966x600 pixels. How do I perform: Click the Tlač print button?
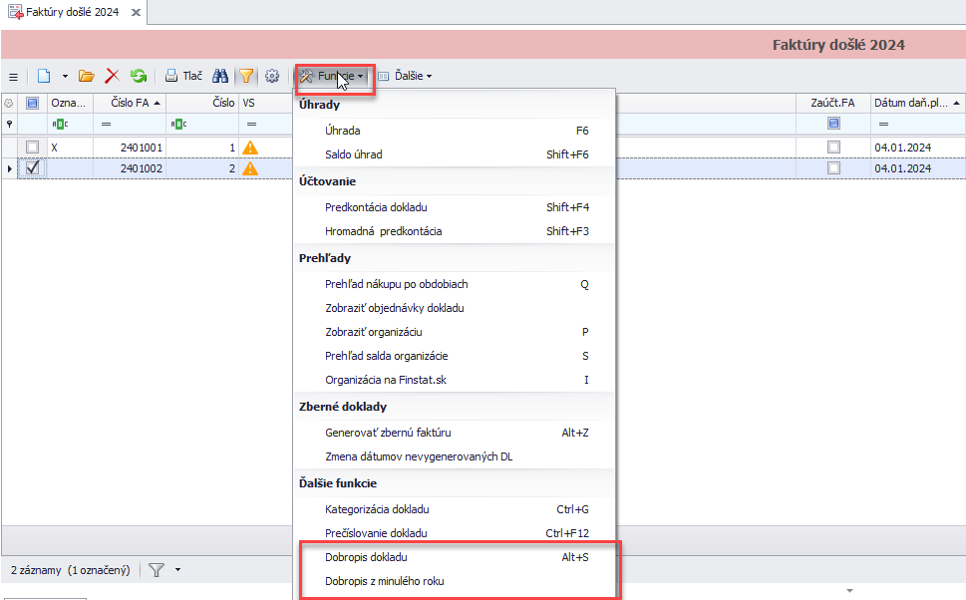click(183, 76)
